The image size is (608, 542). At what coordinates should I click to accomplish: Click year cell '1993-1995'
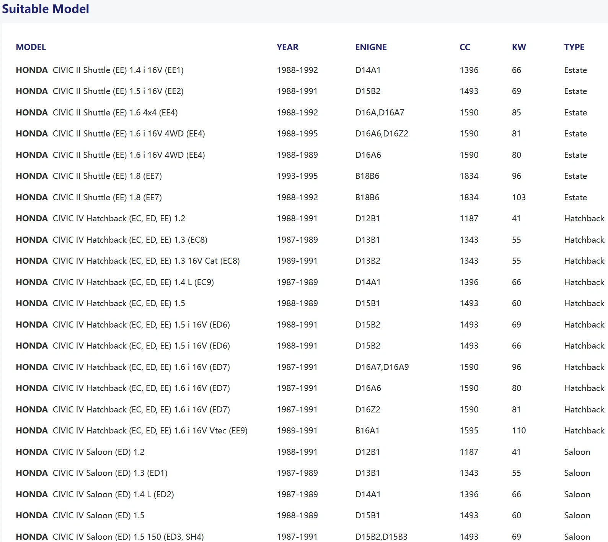(x=298, y=176)
